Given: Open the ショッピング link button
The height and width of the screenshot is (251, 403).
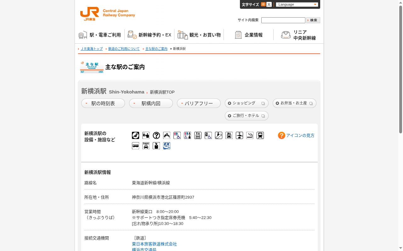Looking at the screenshot, I should click(247, 103).
